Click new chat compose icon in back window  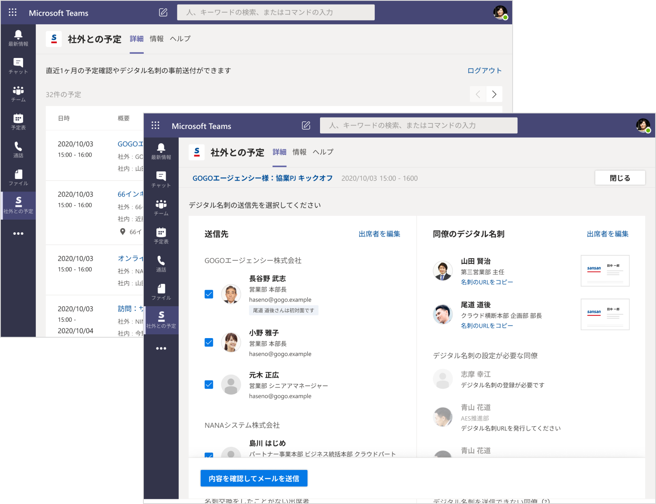[x=163, y=13]
